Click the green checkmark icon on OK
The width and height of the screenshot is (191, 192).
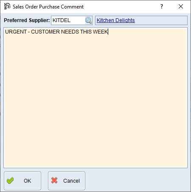(x=10, y=181)
